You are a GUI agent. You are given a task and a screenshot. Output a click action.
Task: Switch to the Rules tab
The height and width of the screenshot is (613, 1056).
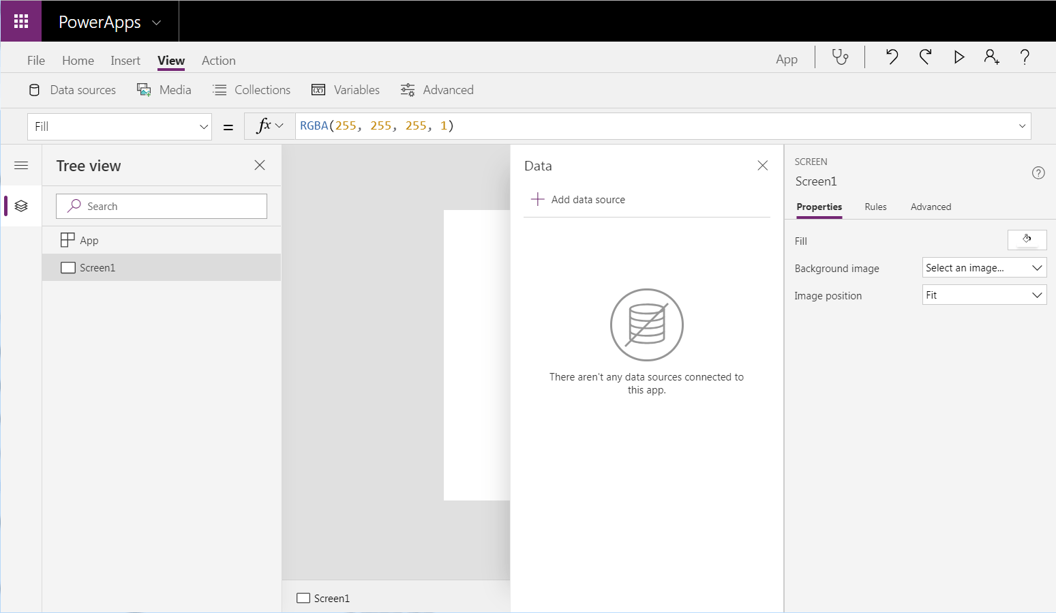click(875, 207)
